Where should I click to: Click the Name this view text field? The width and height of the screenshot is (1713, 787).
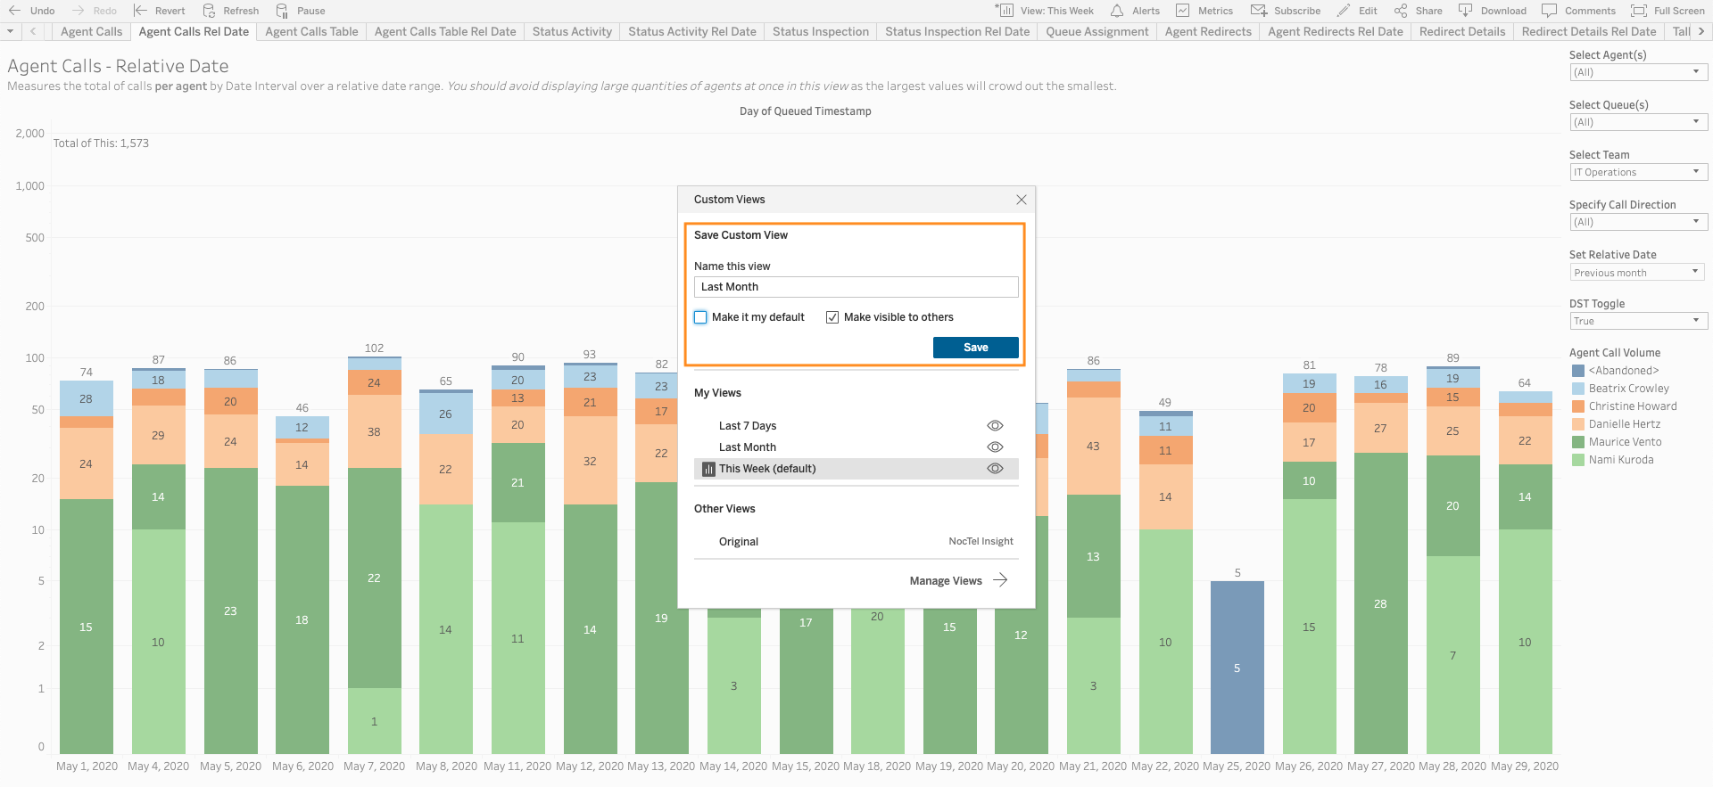[x=856, y=287]
